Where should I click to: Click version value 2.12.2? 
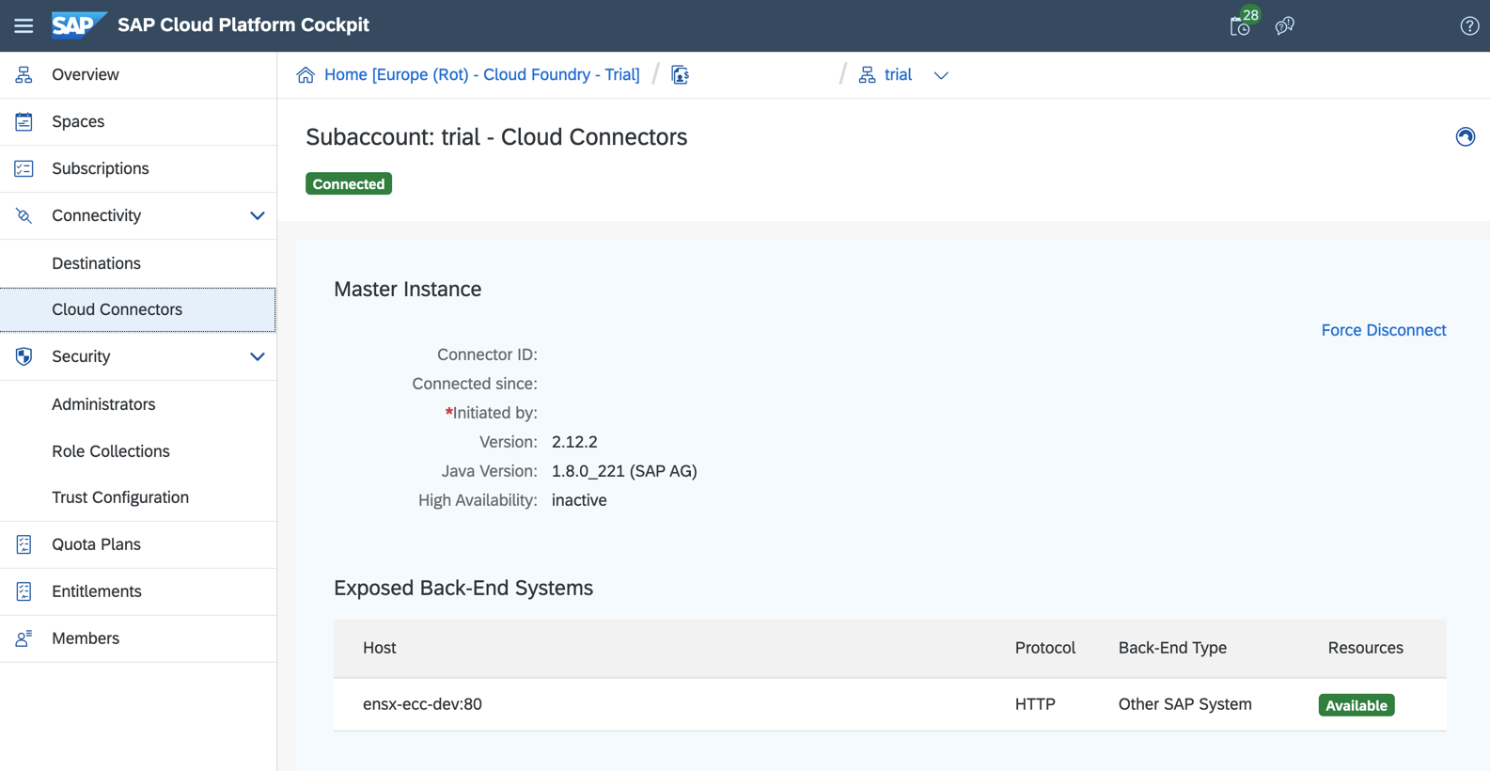coord(574,442)
